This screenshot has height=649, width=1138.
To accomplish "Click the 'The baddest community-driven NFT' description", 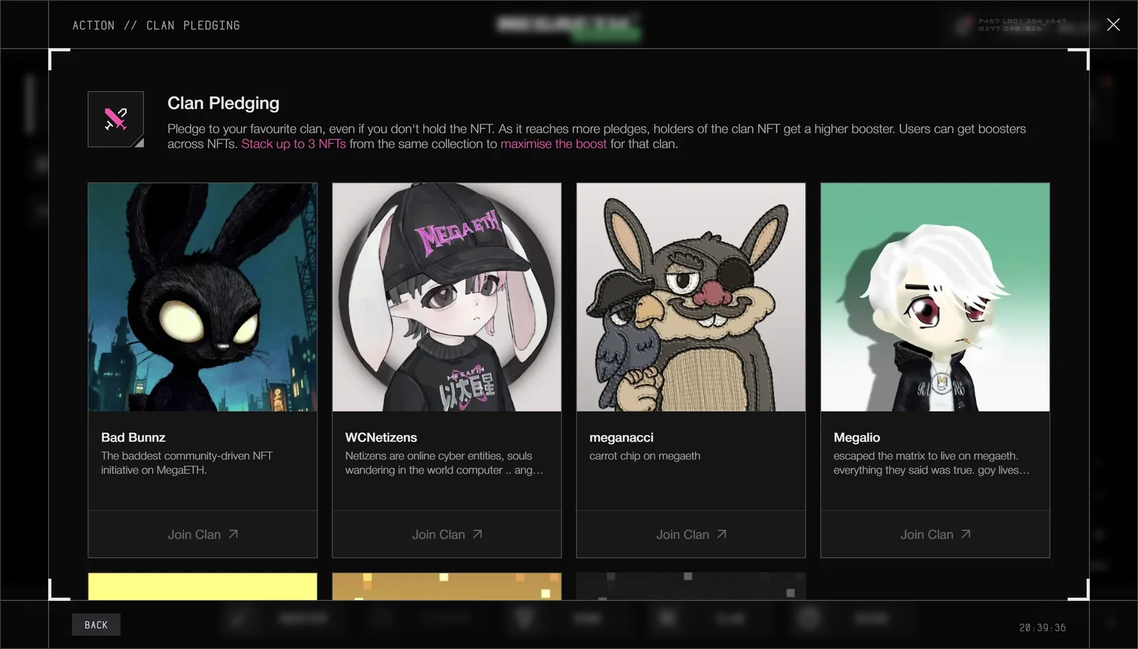I will click(x=187, y=463).
